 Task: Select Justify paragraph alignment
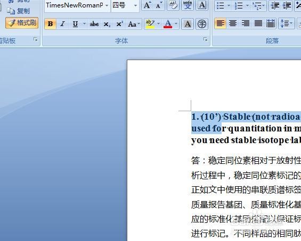click(258, 23)
